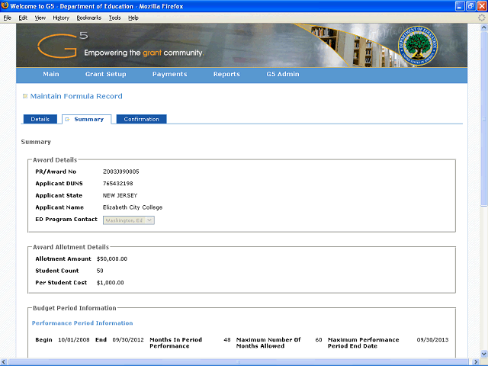The width and height of the screenshot is (488, 366).
Task: Minimize the Firefox window
Action: pos(460,6)
